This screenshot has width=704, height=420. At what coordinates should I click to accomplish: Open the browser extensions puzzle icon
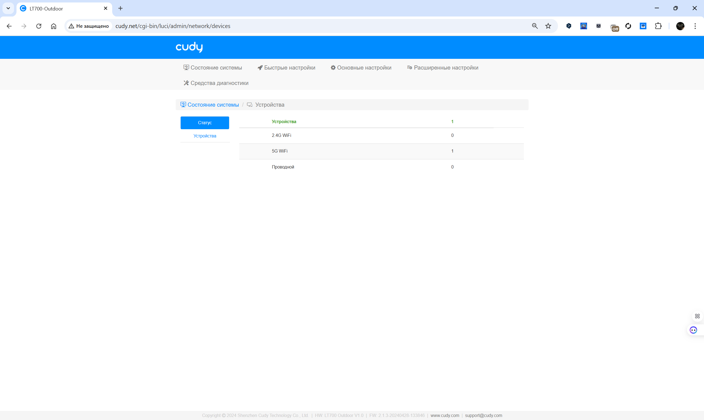tap(658, 26)
